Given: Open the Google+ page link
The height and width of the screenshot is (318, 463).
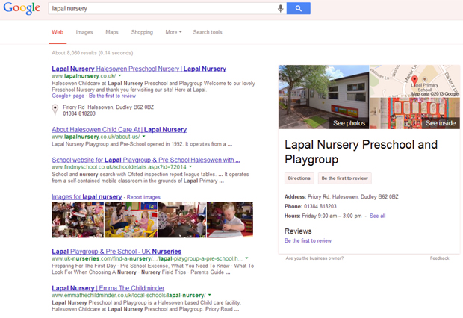Looking at the screenshot, I should coord(68,96).
